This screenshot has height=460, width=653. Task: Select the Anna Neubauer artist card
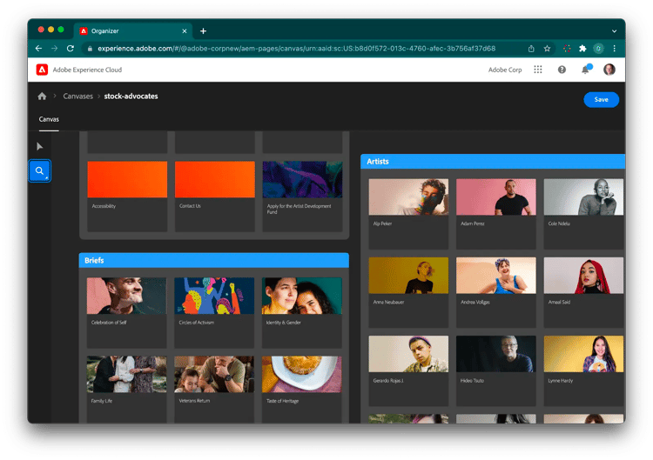point(408,292)
